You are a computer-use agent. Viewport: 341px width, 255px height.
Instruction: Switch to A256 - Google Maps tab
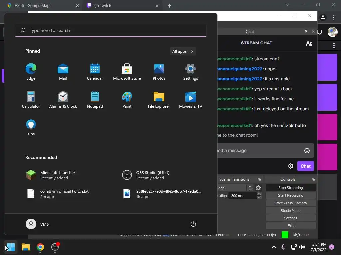tap(43, 6)
